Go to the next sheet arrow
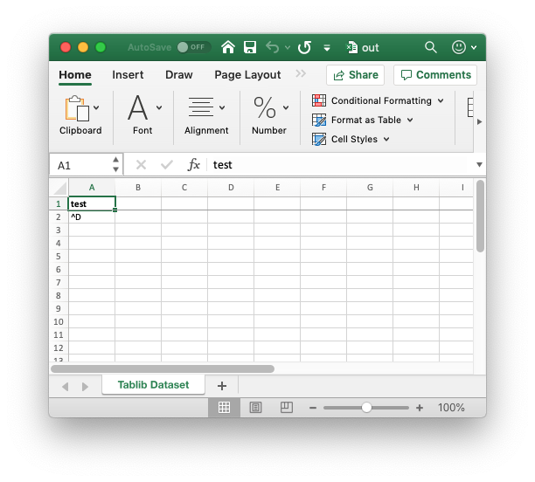 pyautogui.click(x=85, y=387)
